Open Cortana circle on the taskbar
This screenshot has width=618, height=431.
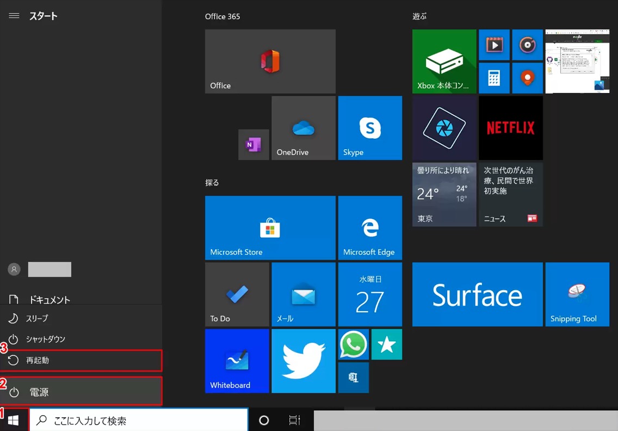264,420
